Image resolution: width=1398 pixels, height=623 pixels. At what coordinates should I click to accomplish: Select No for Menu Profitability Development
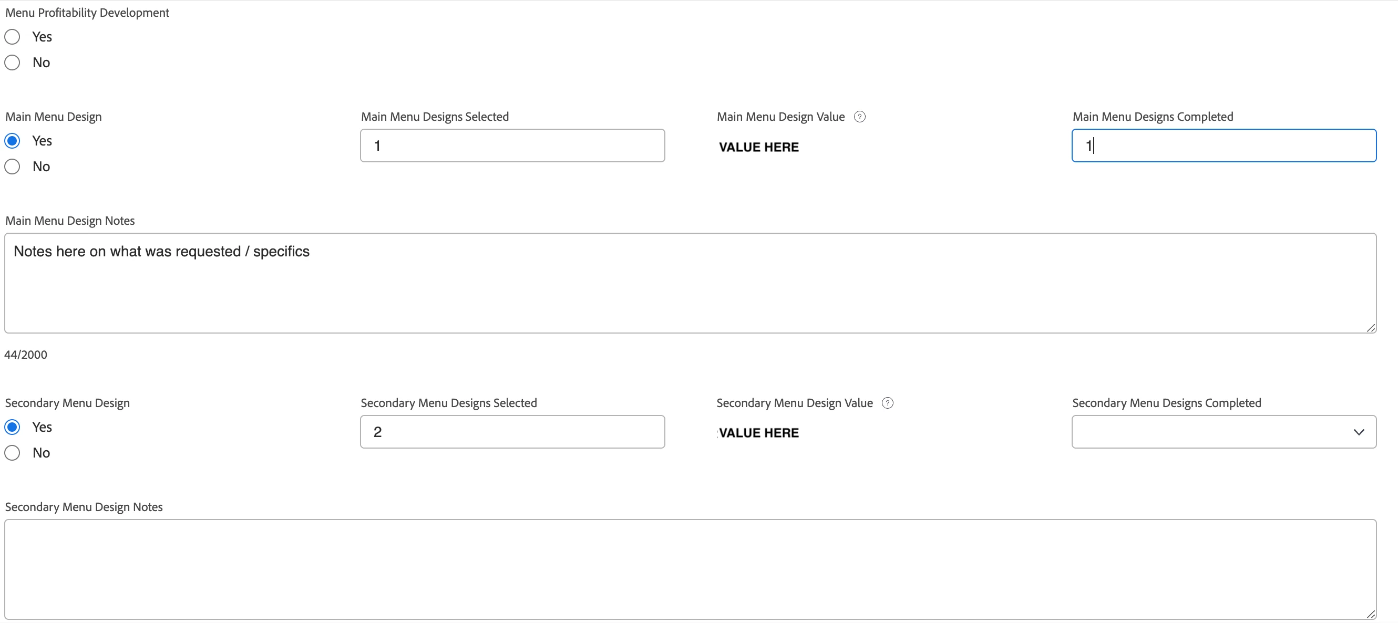pos(13,63)
